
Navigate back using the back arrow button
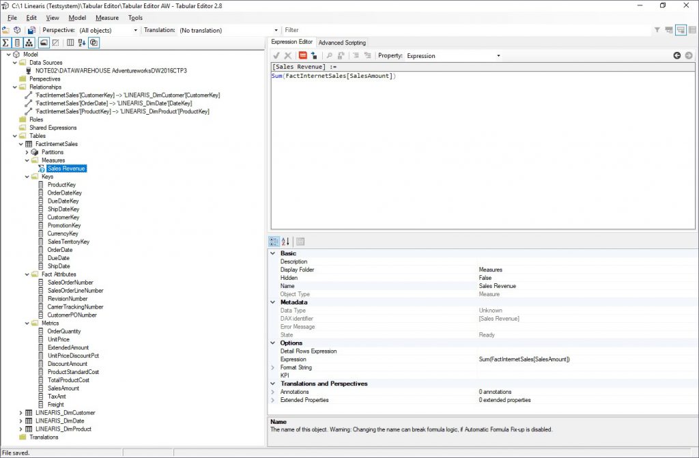point(677,55)
